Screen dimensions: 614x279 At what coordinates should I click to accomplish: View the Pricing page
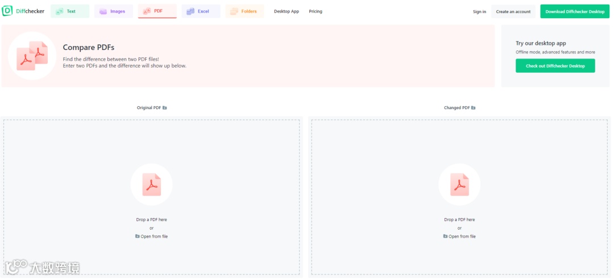pyautogui.click(x=316, y=11)
